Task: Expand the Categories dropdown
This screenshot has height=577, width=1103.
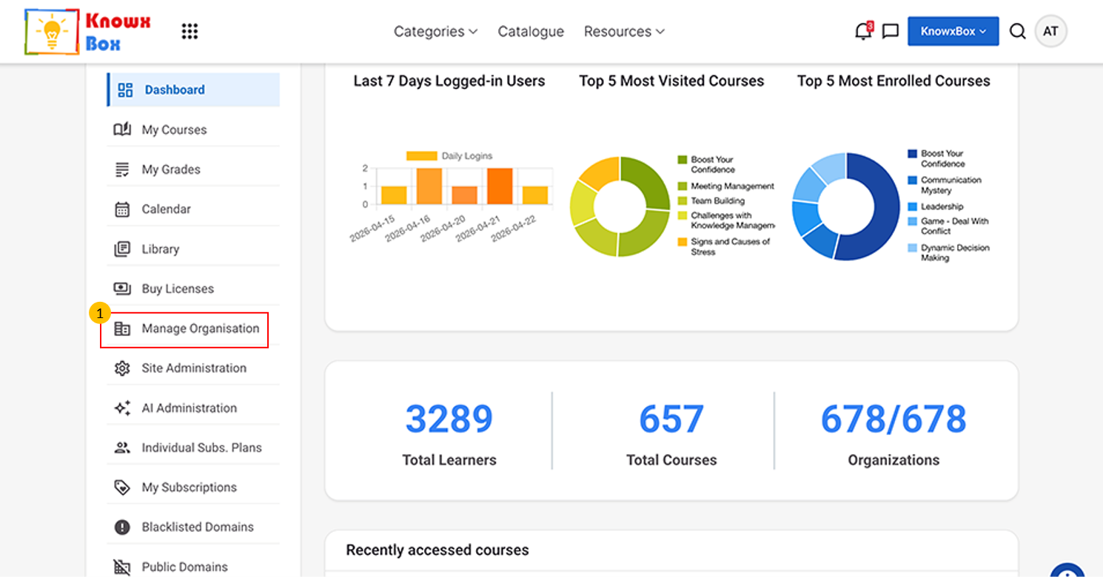Action: [x=435, y=31]
